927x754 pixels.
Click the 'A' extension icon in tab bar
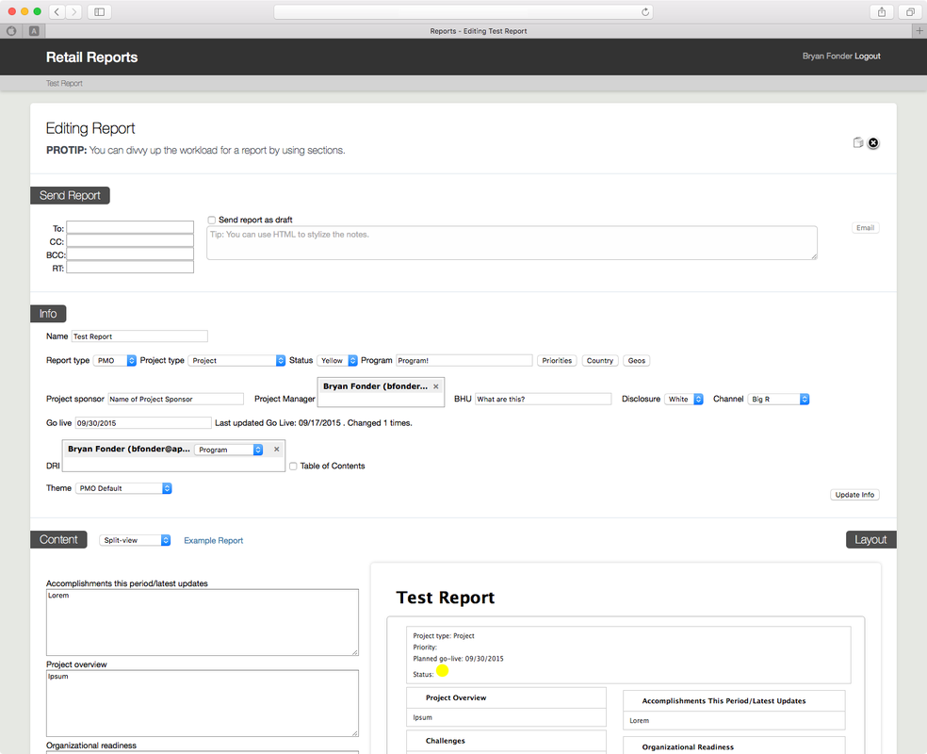(x=34, y=31)
